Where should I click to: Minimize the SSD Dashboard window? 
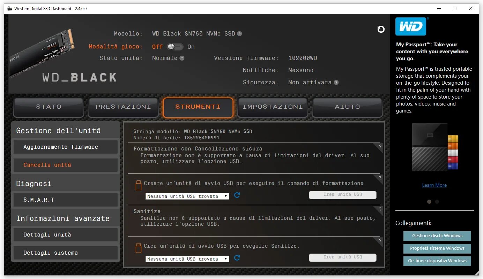pos(439,8)
